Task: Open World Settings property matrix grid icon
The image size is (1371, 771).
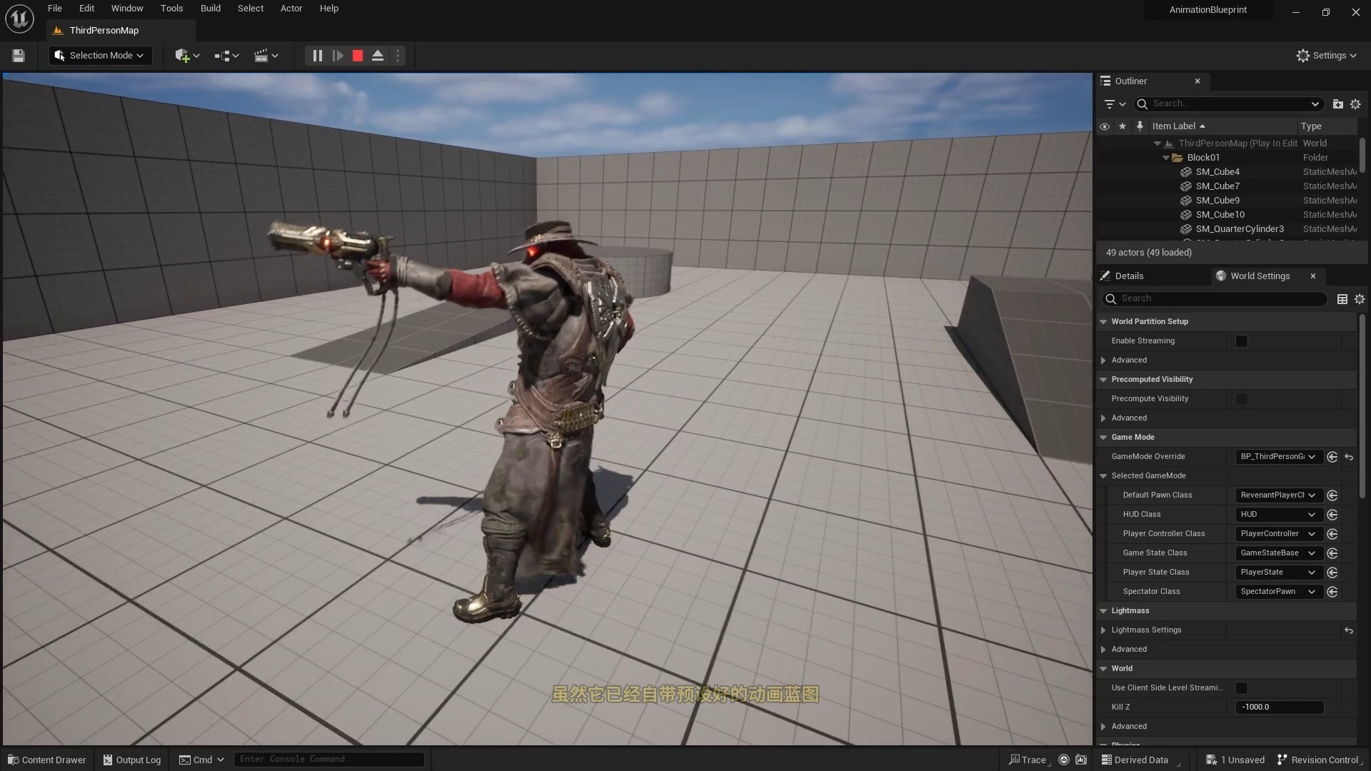Action: [1342, 299]
